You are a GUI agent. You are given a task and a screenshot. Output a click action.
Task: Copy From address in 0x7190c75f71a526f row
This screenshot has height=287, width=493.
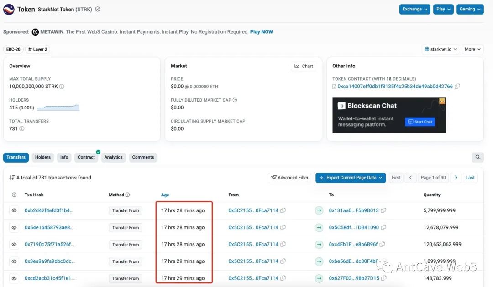(x=283, y=244)
